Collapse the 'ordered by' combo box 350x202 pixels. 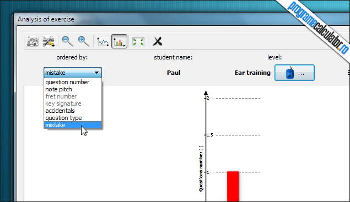point(73,73)
